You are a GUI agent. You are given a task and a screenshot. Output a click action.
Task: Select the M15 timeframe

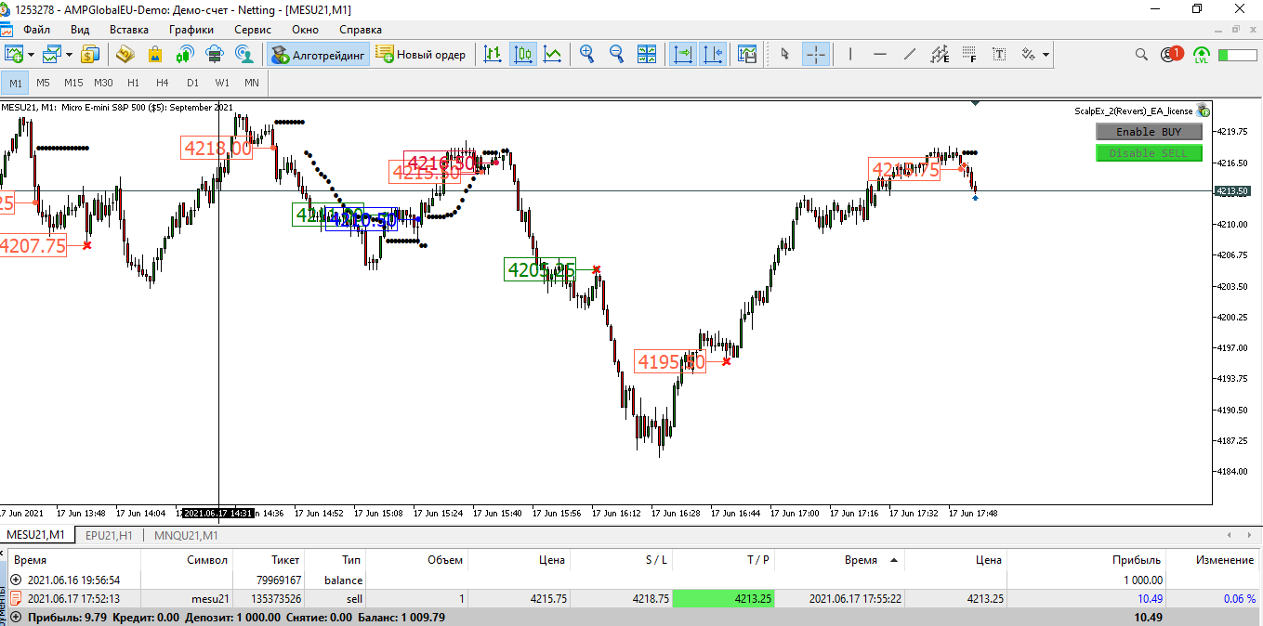tap(73, 83)
